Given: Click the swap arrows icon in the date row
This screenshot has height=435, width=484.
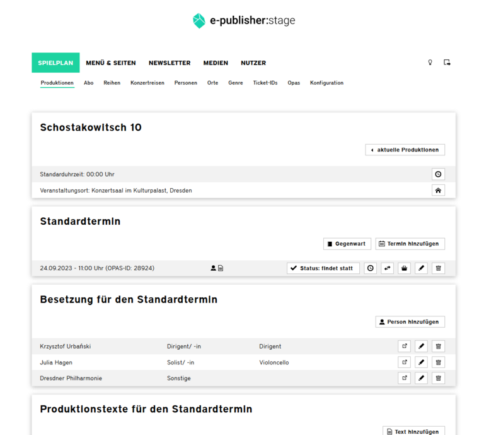Looking at the screenshot, I should tap(388, 268).
